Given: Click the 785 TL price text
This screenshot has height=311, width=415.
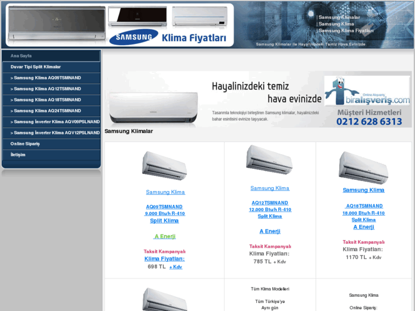Looking at the screenshot, I should (262, 261).
